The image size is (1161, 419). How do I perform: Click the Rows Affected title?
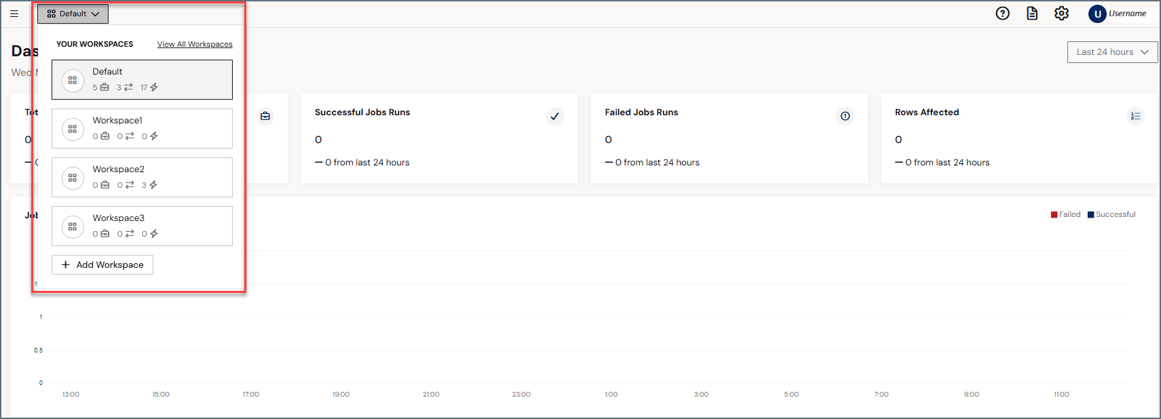coord(927,113)
